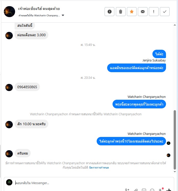Click the orange star follow-up icon
The width and height of the screenshot is (178, 191).
tap(131, 11)
